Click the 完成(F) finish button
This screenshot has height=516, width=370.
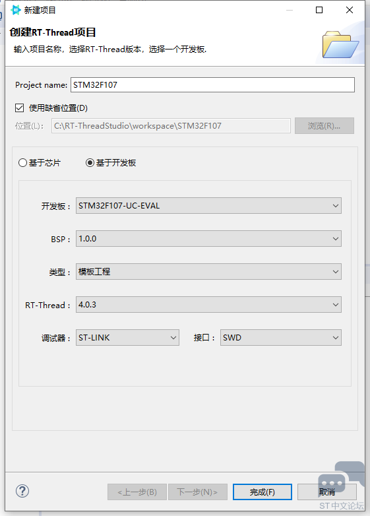point(262,492)
